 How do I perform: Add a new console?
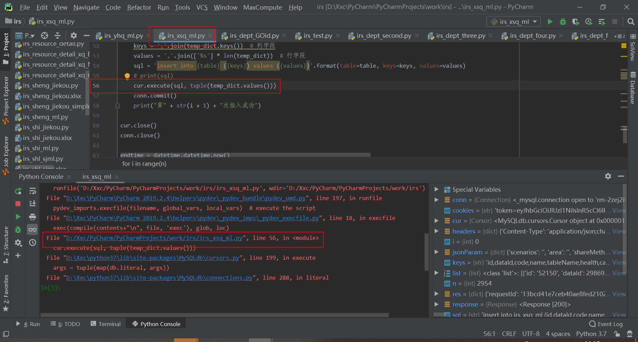[x=18, y=255]
